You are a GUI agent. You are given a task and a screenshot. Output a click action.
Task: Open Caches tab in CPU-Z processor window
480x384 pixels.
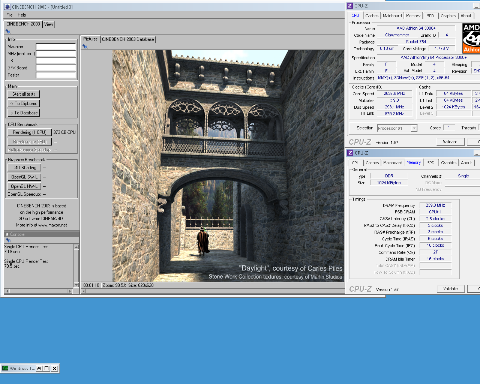(372, 16)
